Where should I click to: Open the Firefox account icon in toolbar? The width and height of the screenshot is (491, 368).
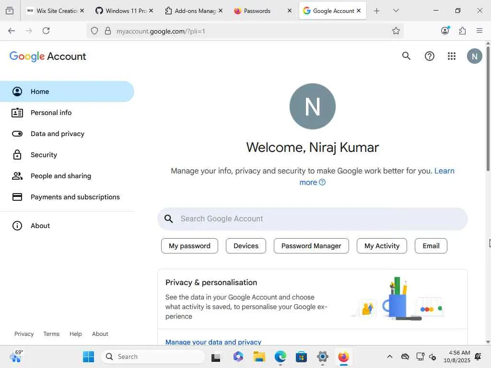click(x=445, y=30)
